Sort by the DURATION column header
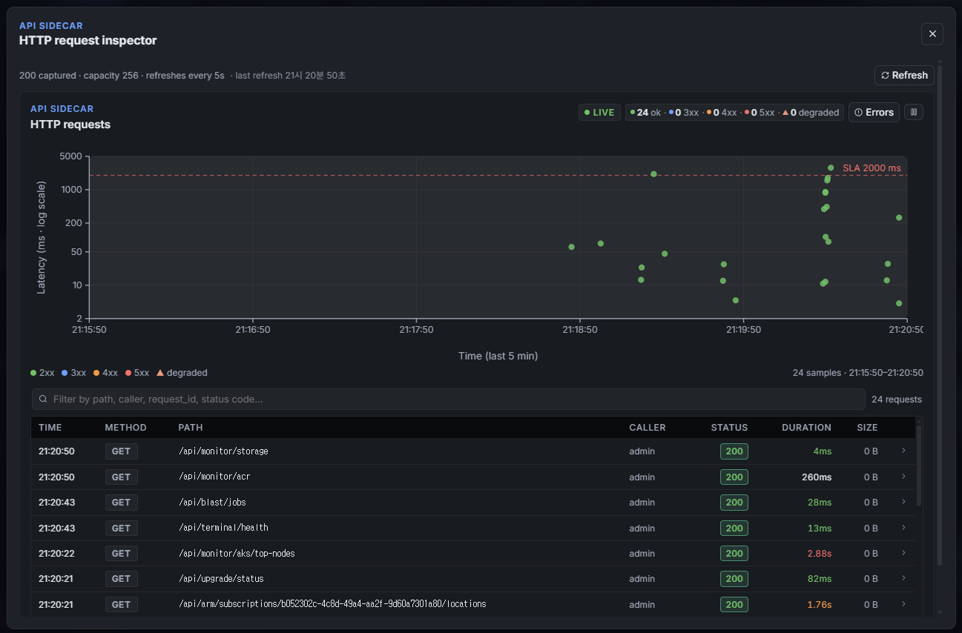 pos(806,428)
